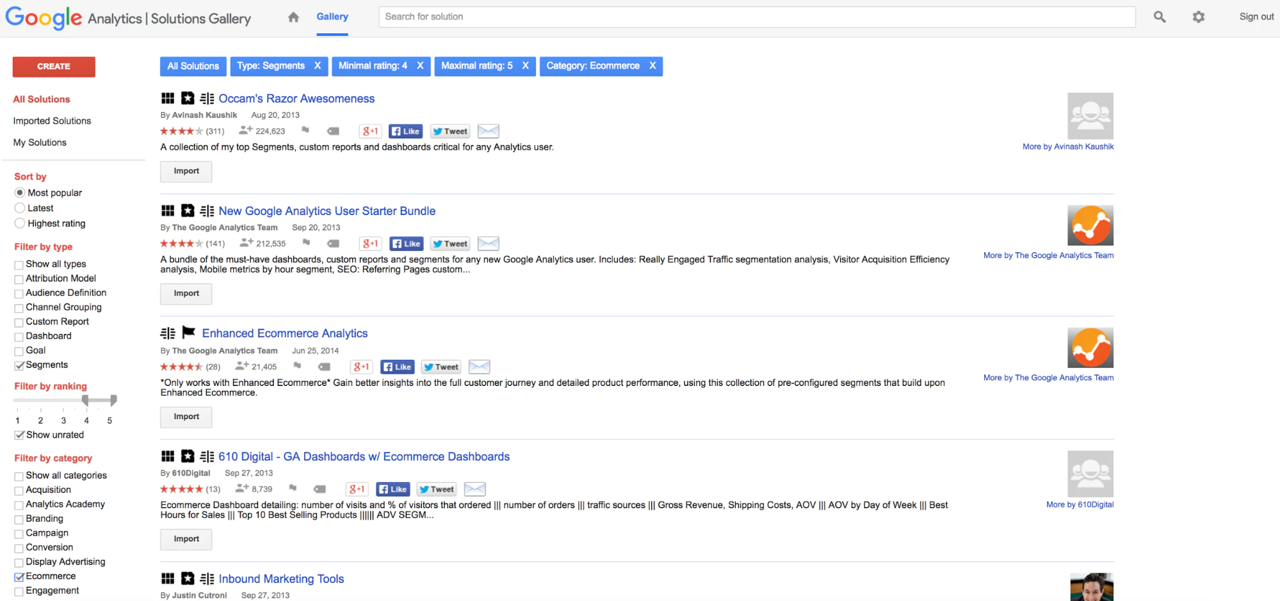Select the Most popular sort option
The image size is (1280, 601).
click(20, 193)
